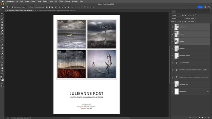Open the blend mode Normal dropdown
Viewport: 212px width, 119px height.
(178, 19)
